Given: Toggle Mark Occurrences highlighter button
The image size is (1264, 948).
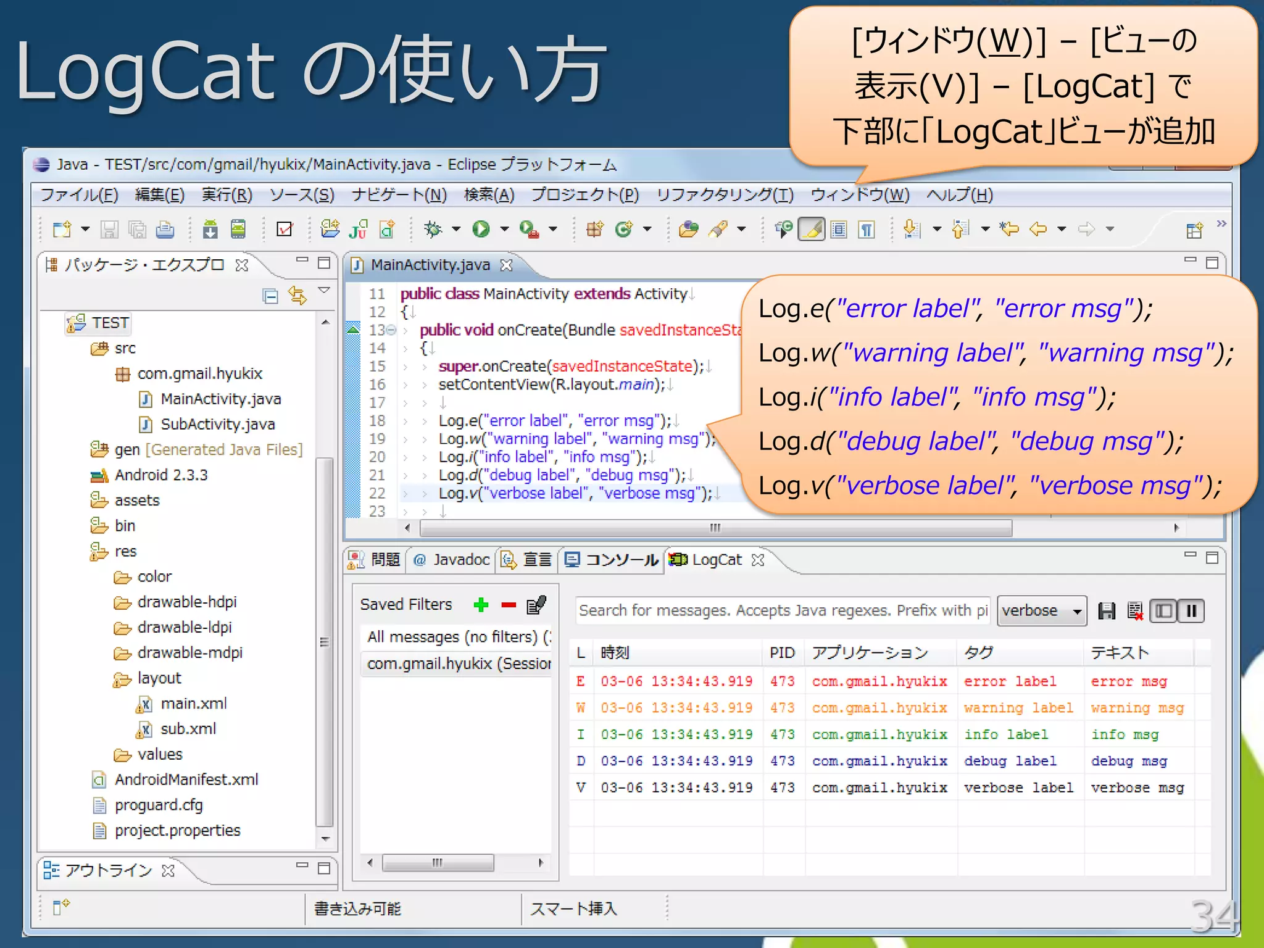Looking at the screenshot, I should click(812, 230).
